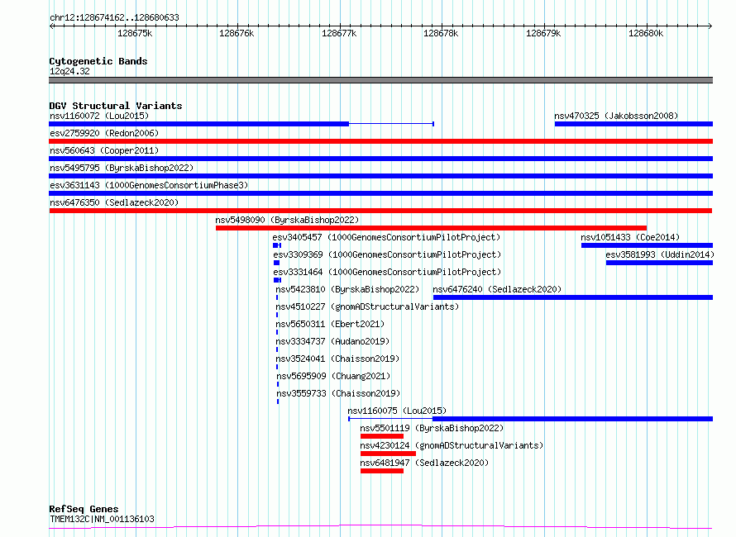Click the RefSeq Genes track title
The width and height of the screenshot is (736, 537).
(84, 509)
